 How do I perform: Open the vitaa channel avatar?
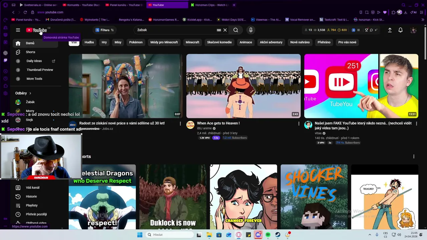tap(308, 125)
